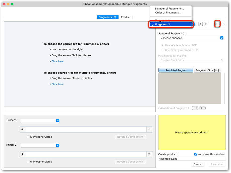Set reverse orientation arrow for Fragment 2
This screenshot has height=173, width=231.
(x=203, y=108)
